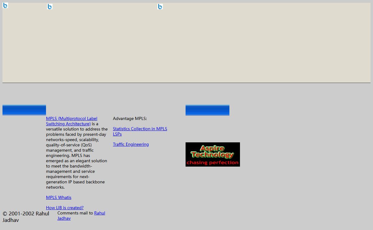The image size is (373, 230).
Task: Click the Aspire Technology banner image
Action: tap(213, 154)
